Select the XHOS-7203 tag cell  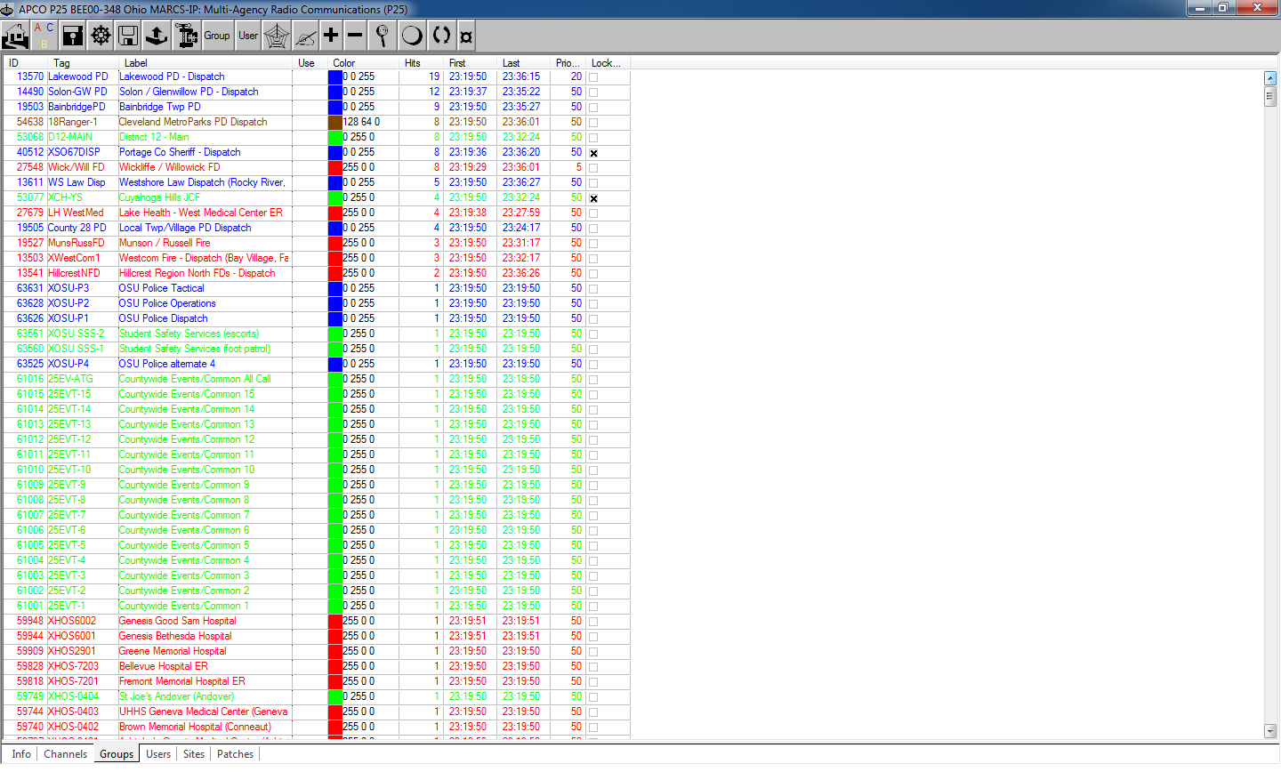point(74,666)
